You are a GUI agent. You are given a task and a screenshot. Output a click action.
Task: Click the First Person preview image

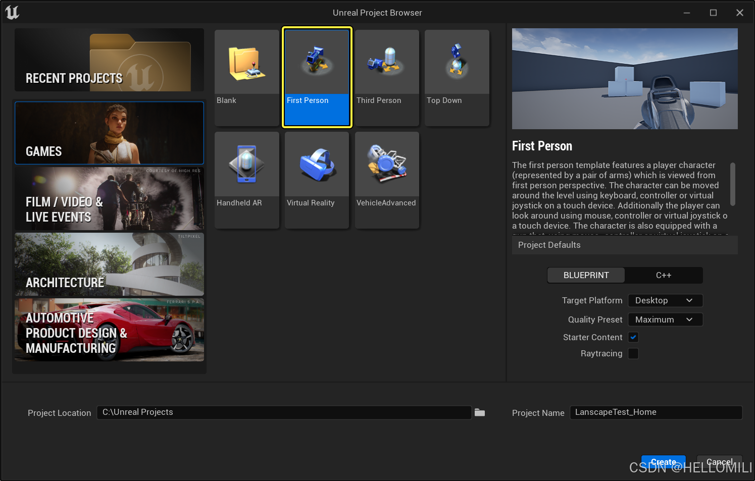pos(625,79)
